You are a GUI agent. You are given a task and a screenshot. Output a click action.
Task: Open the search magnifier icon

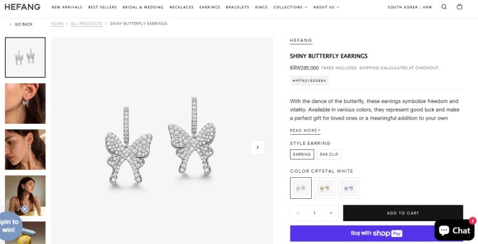coord(444,7)
